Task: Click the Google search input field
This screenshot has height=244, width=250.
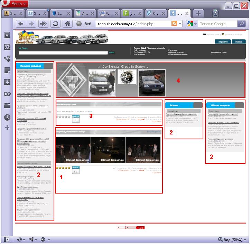Action: pyautogui.click(x=219, y=24)
